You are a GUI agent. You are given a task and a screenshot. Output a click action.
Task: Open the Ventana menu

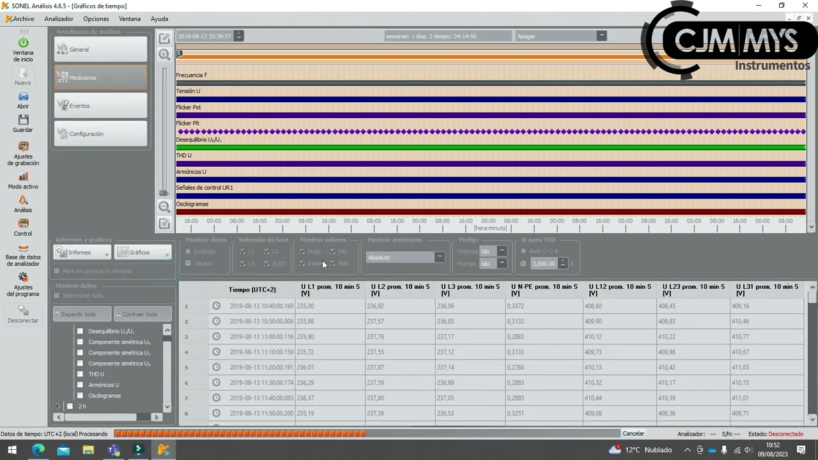coord(130,19)
